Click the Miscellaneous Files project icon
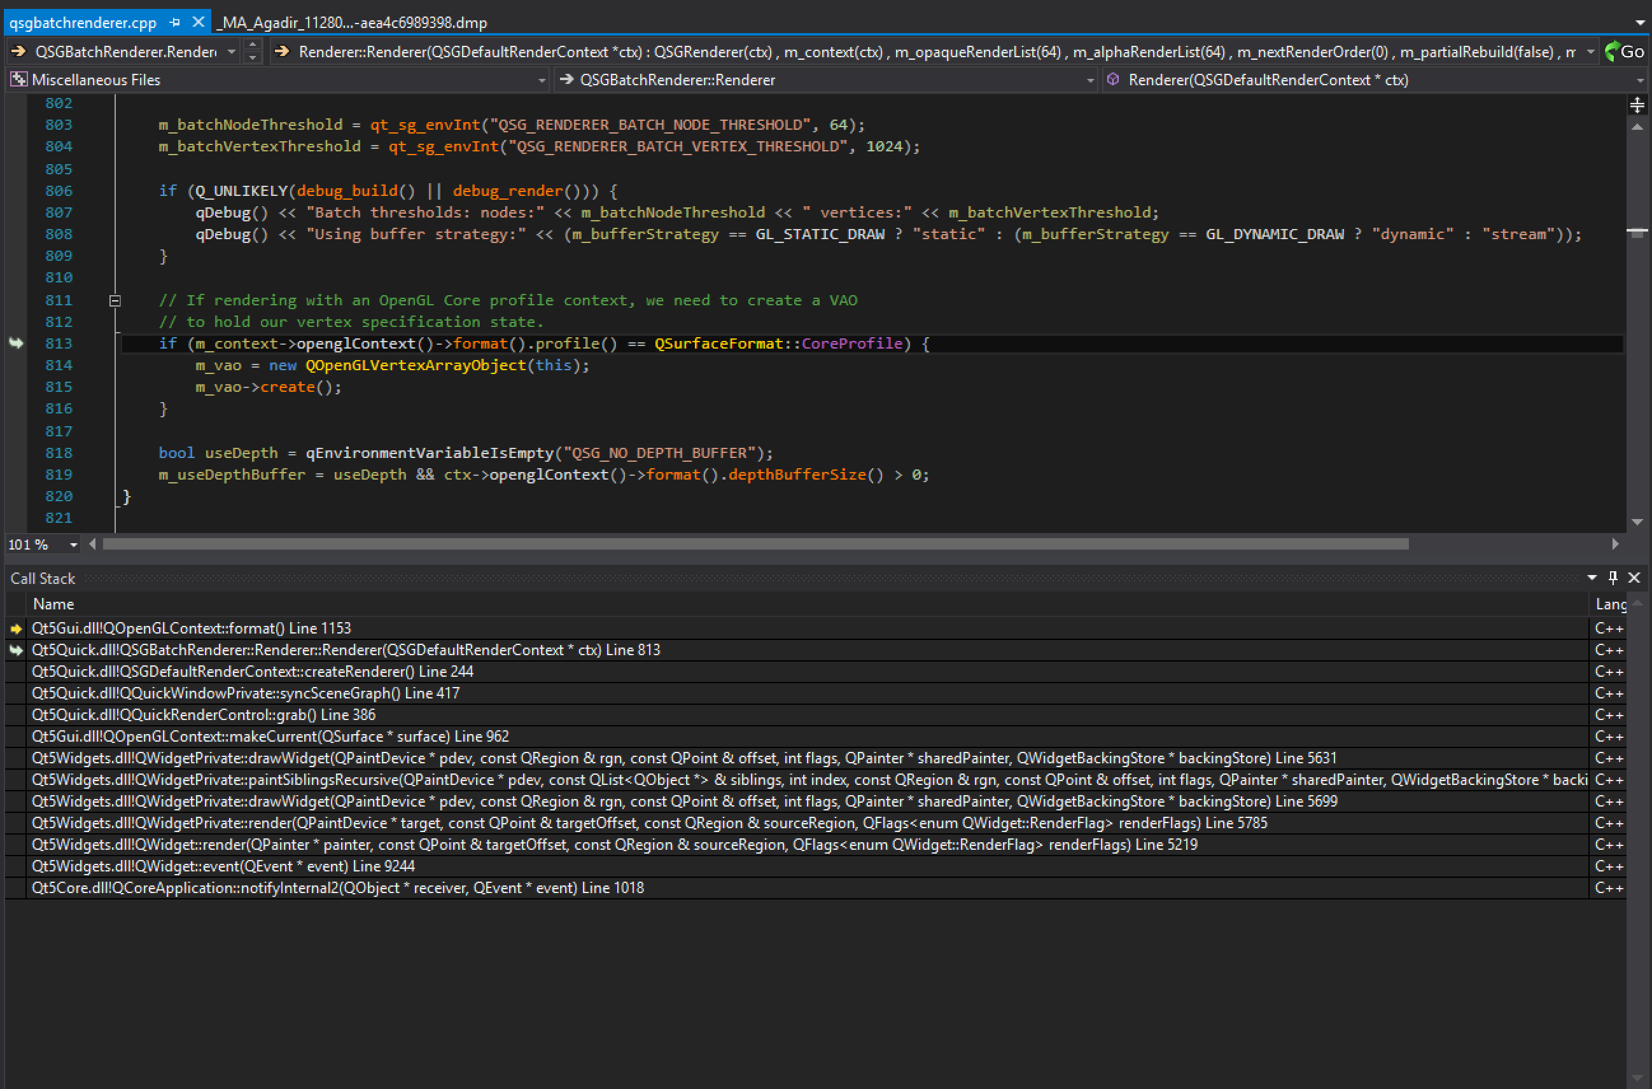 pos(18,80)
